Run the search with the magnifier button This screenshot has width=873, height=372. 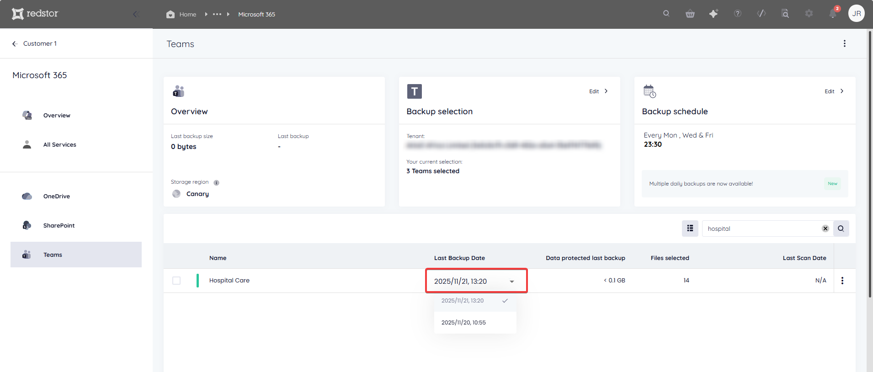point(841,229)
